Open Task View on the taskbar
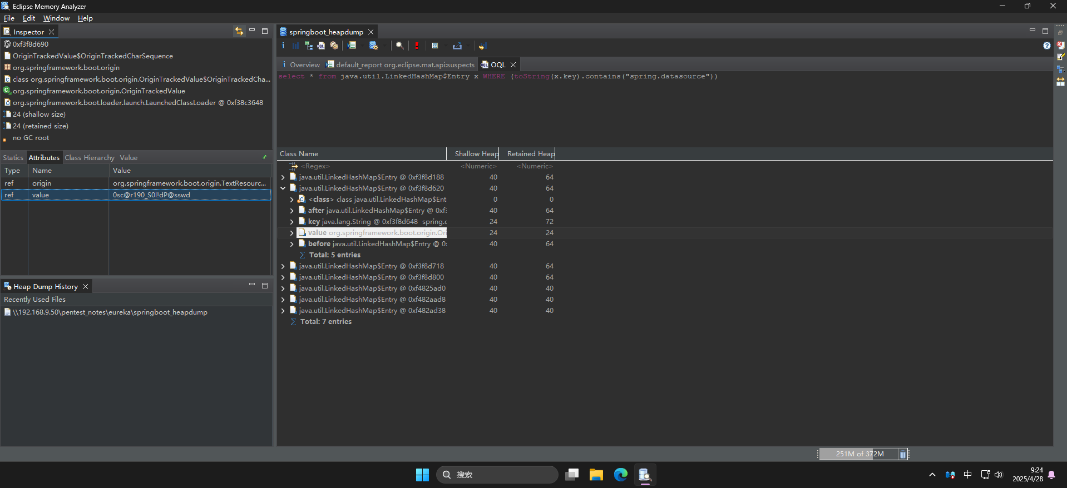This screenshot has height=488, width=1067. (571, 474)
